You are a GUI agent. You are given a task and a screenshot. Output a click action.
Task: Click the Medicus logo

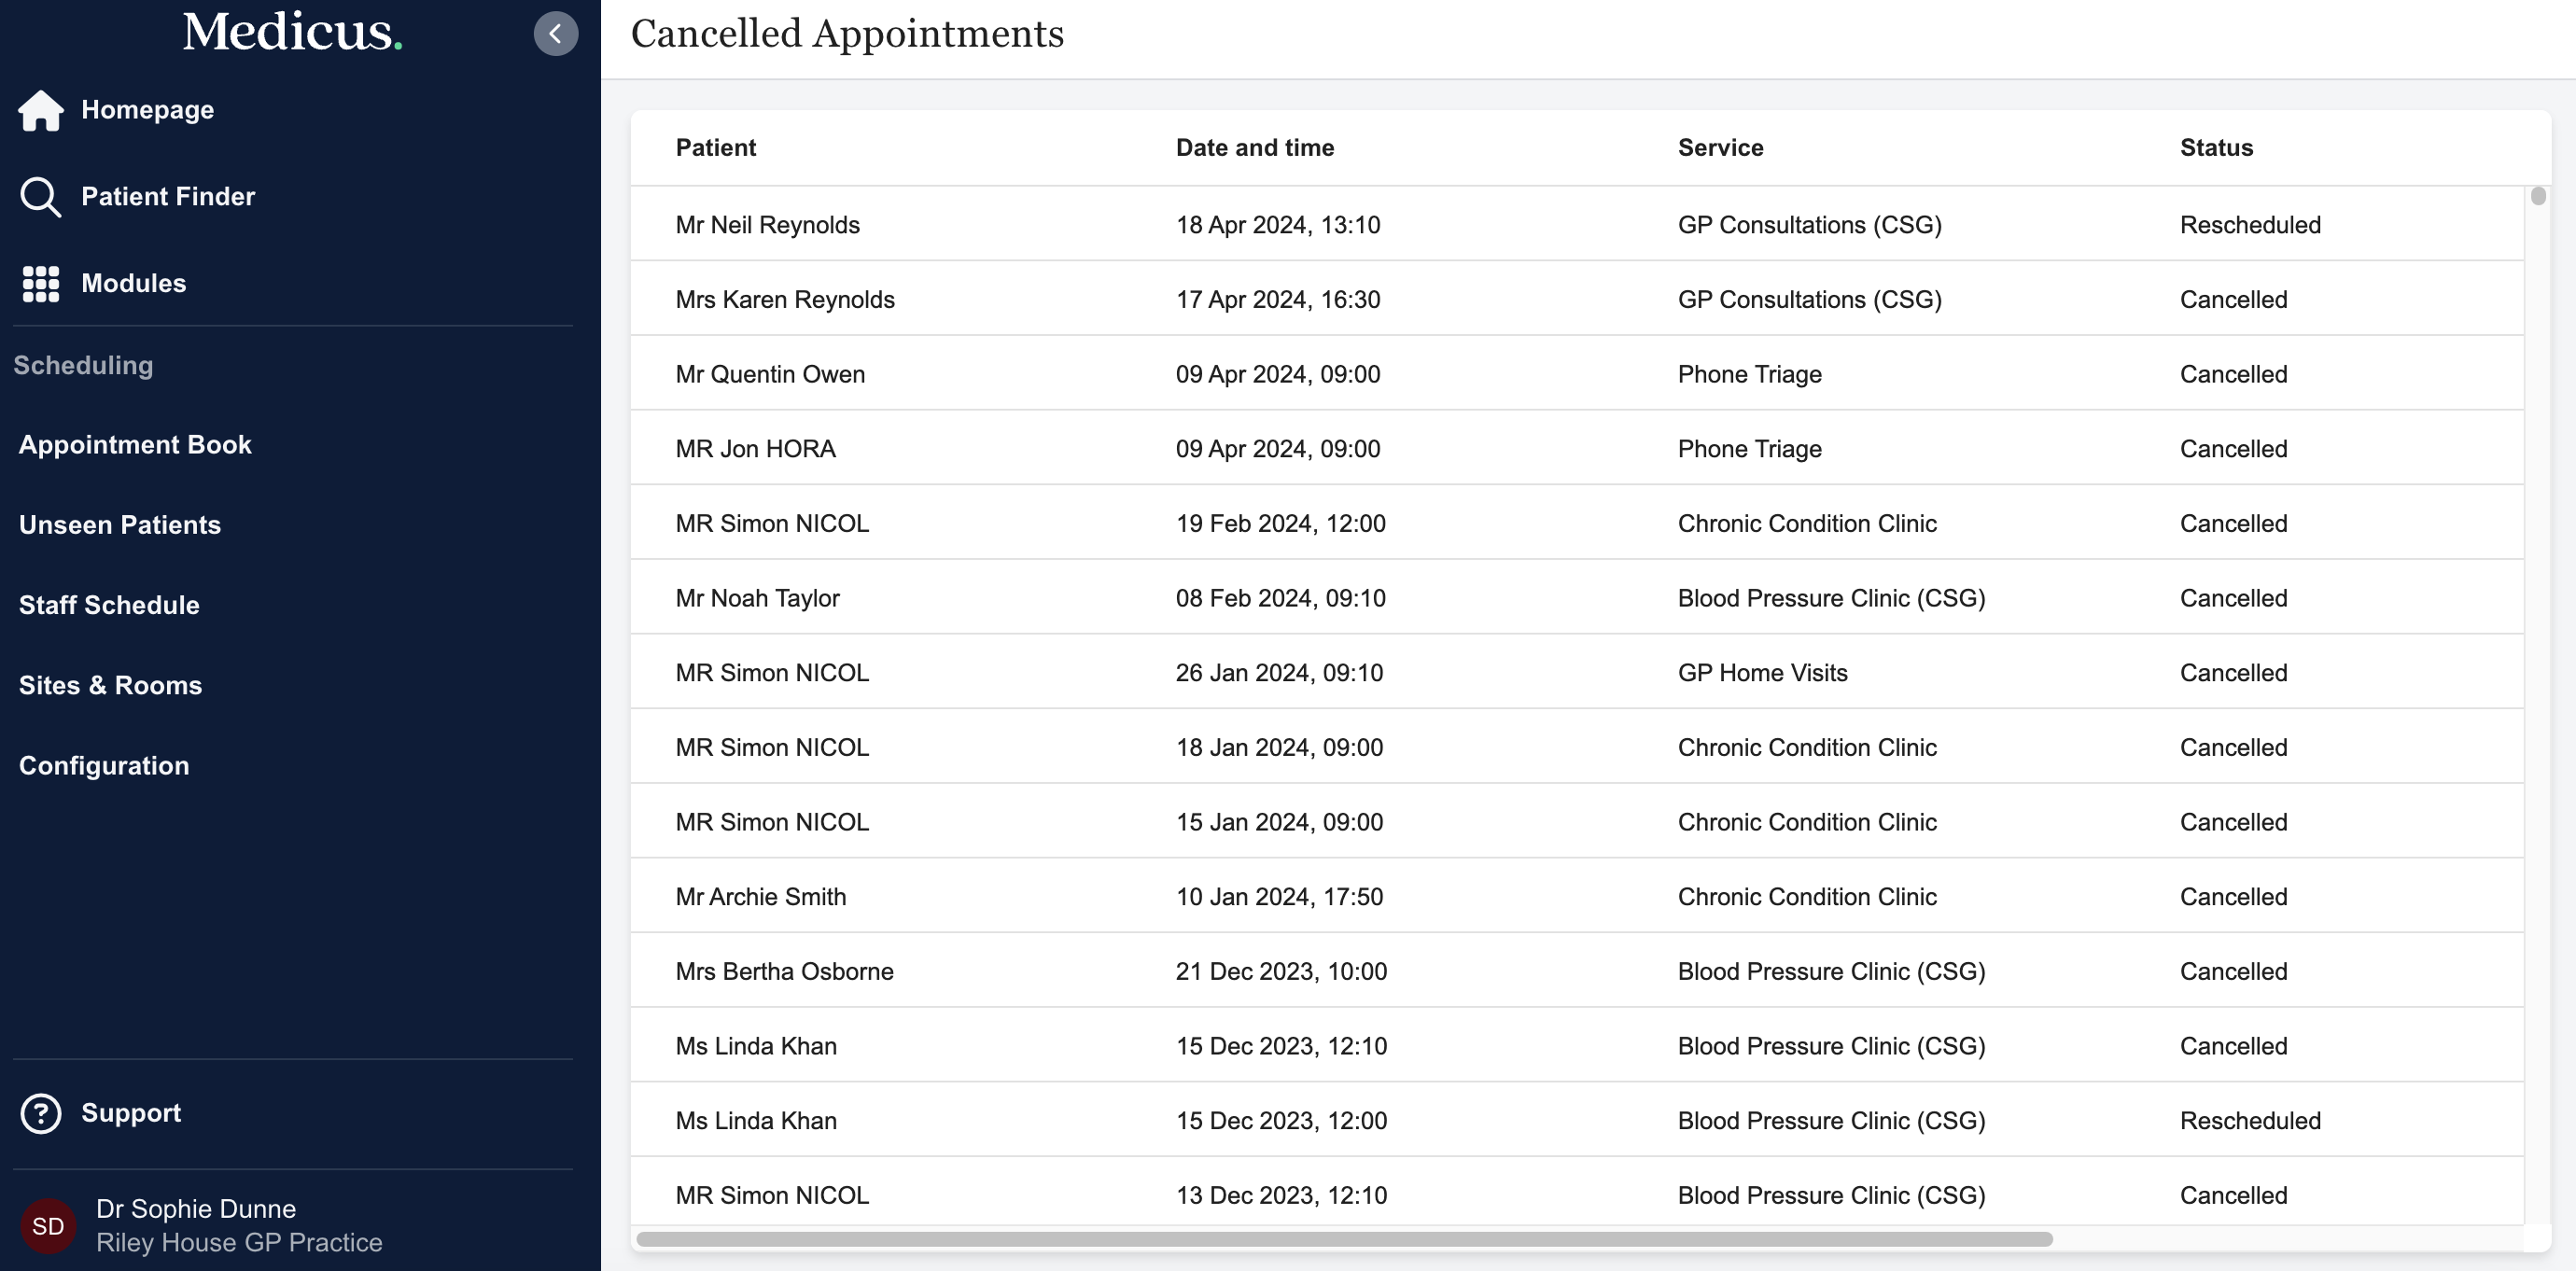coord(292,32)
